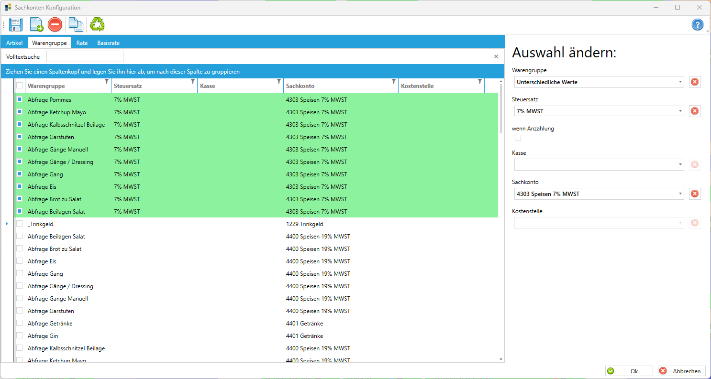Open the Sachkonto dropdown in the right panel
The width and height of the screenshot is (711, 379).
(x=680, y=194)
